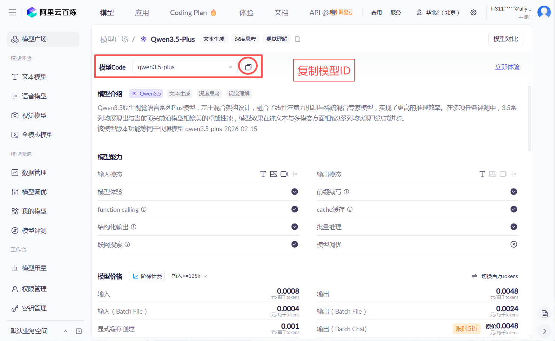This screenshot has height=341, width=555.
Task: Click the hamburger menu icon
Action: click(x=12, y=13)
